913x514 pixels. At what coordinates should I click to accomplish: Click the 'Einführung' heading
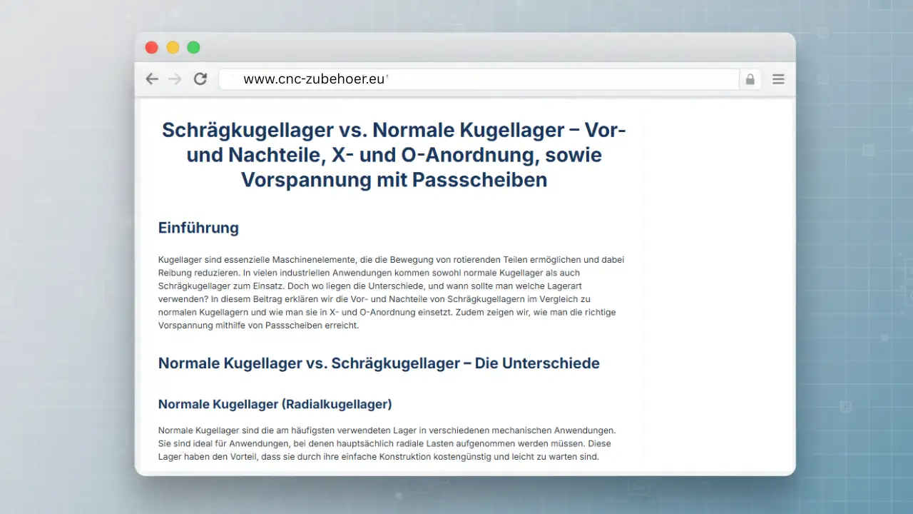[198, 228]
